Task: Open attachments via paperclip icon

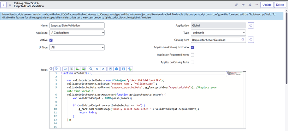Action: pos(236,5)
